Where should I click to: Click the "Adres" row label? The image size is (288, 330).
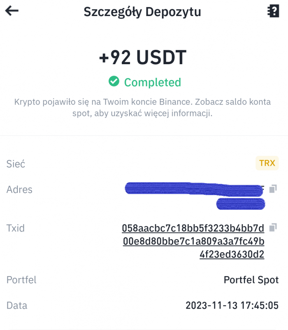[19, 190]
